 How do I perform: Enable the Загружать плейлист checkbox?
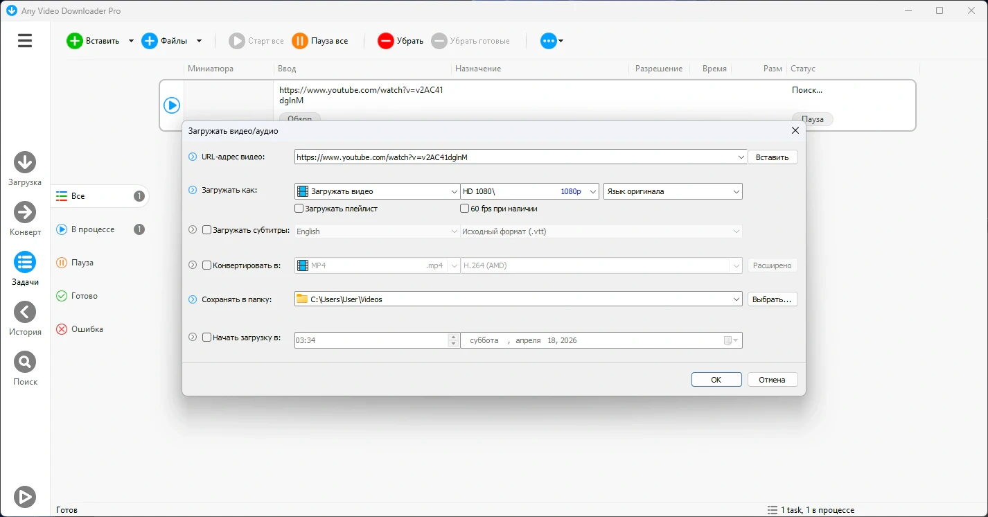299,208
